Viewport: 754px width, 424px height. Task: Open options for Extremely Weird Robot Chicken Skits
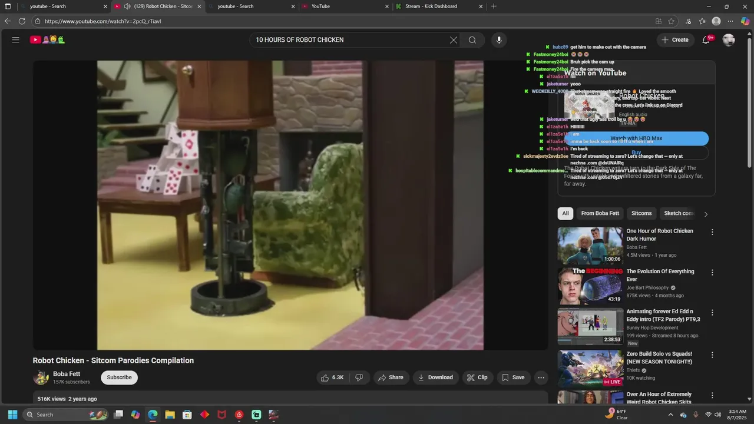point(712,396)
